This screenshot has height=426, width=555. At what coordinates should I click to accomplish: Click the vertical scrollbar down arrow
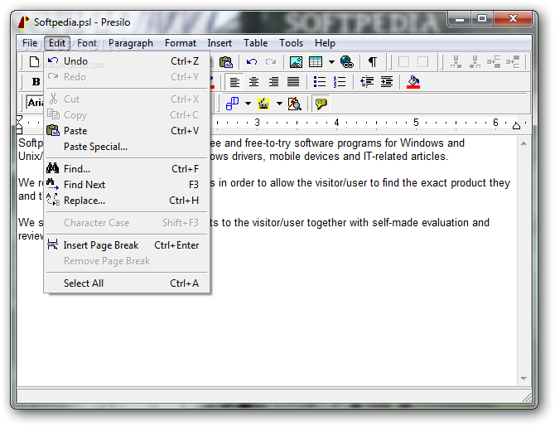[524, 379]
